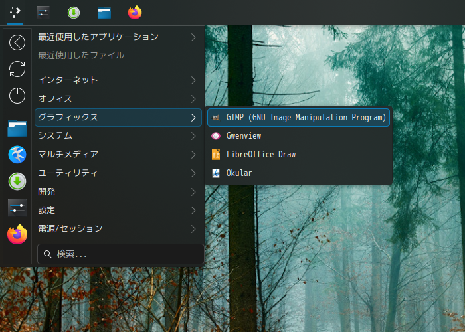Screen dimensions: 465x332
Task: Expand the オフィス chevron
Action: coord(193,99)
